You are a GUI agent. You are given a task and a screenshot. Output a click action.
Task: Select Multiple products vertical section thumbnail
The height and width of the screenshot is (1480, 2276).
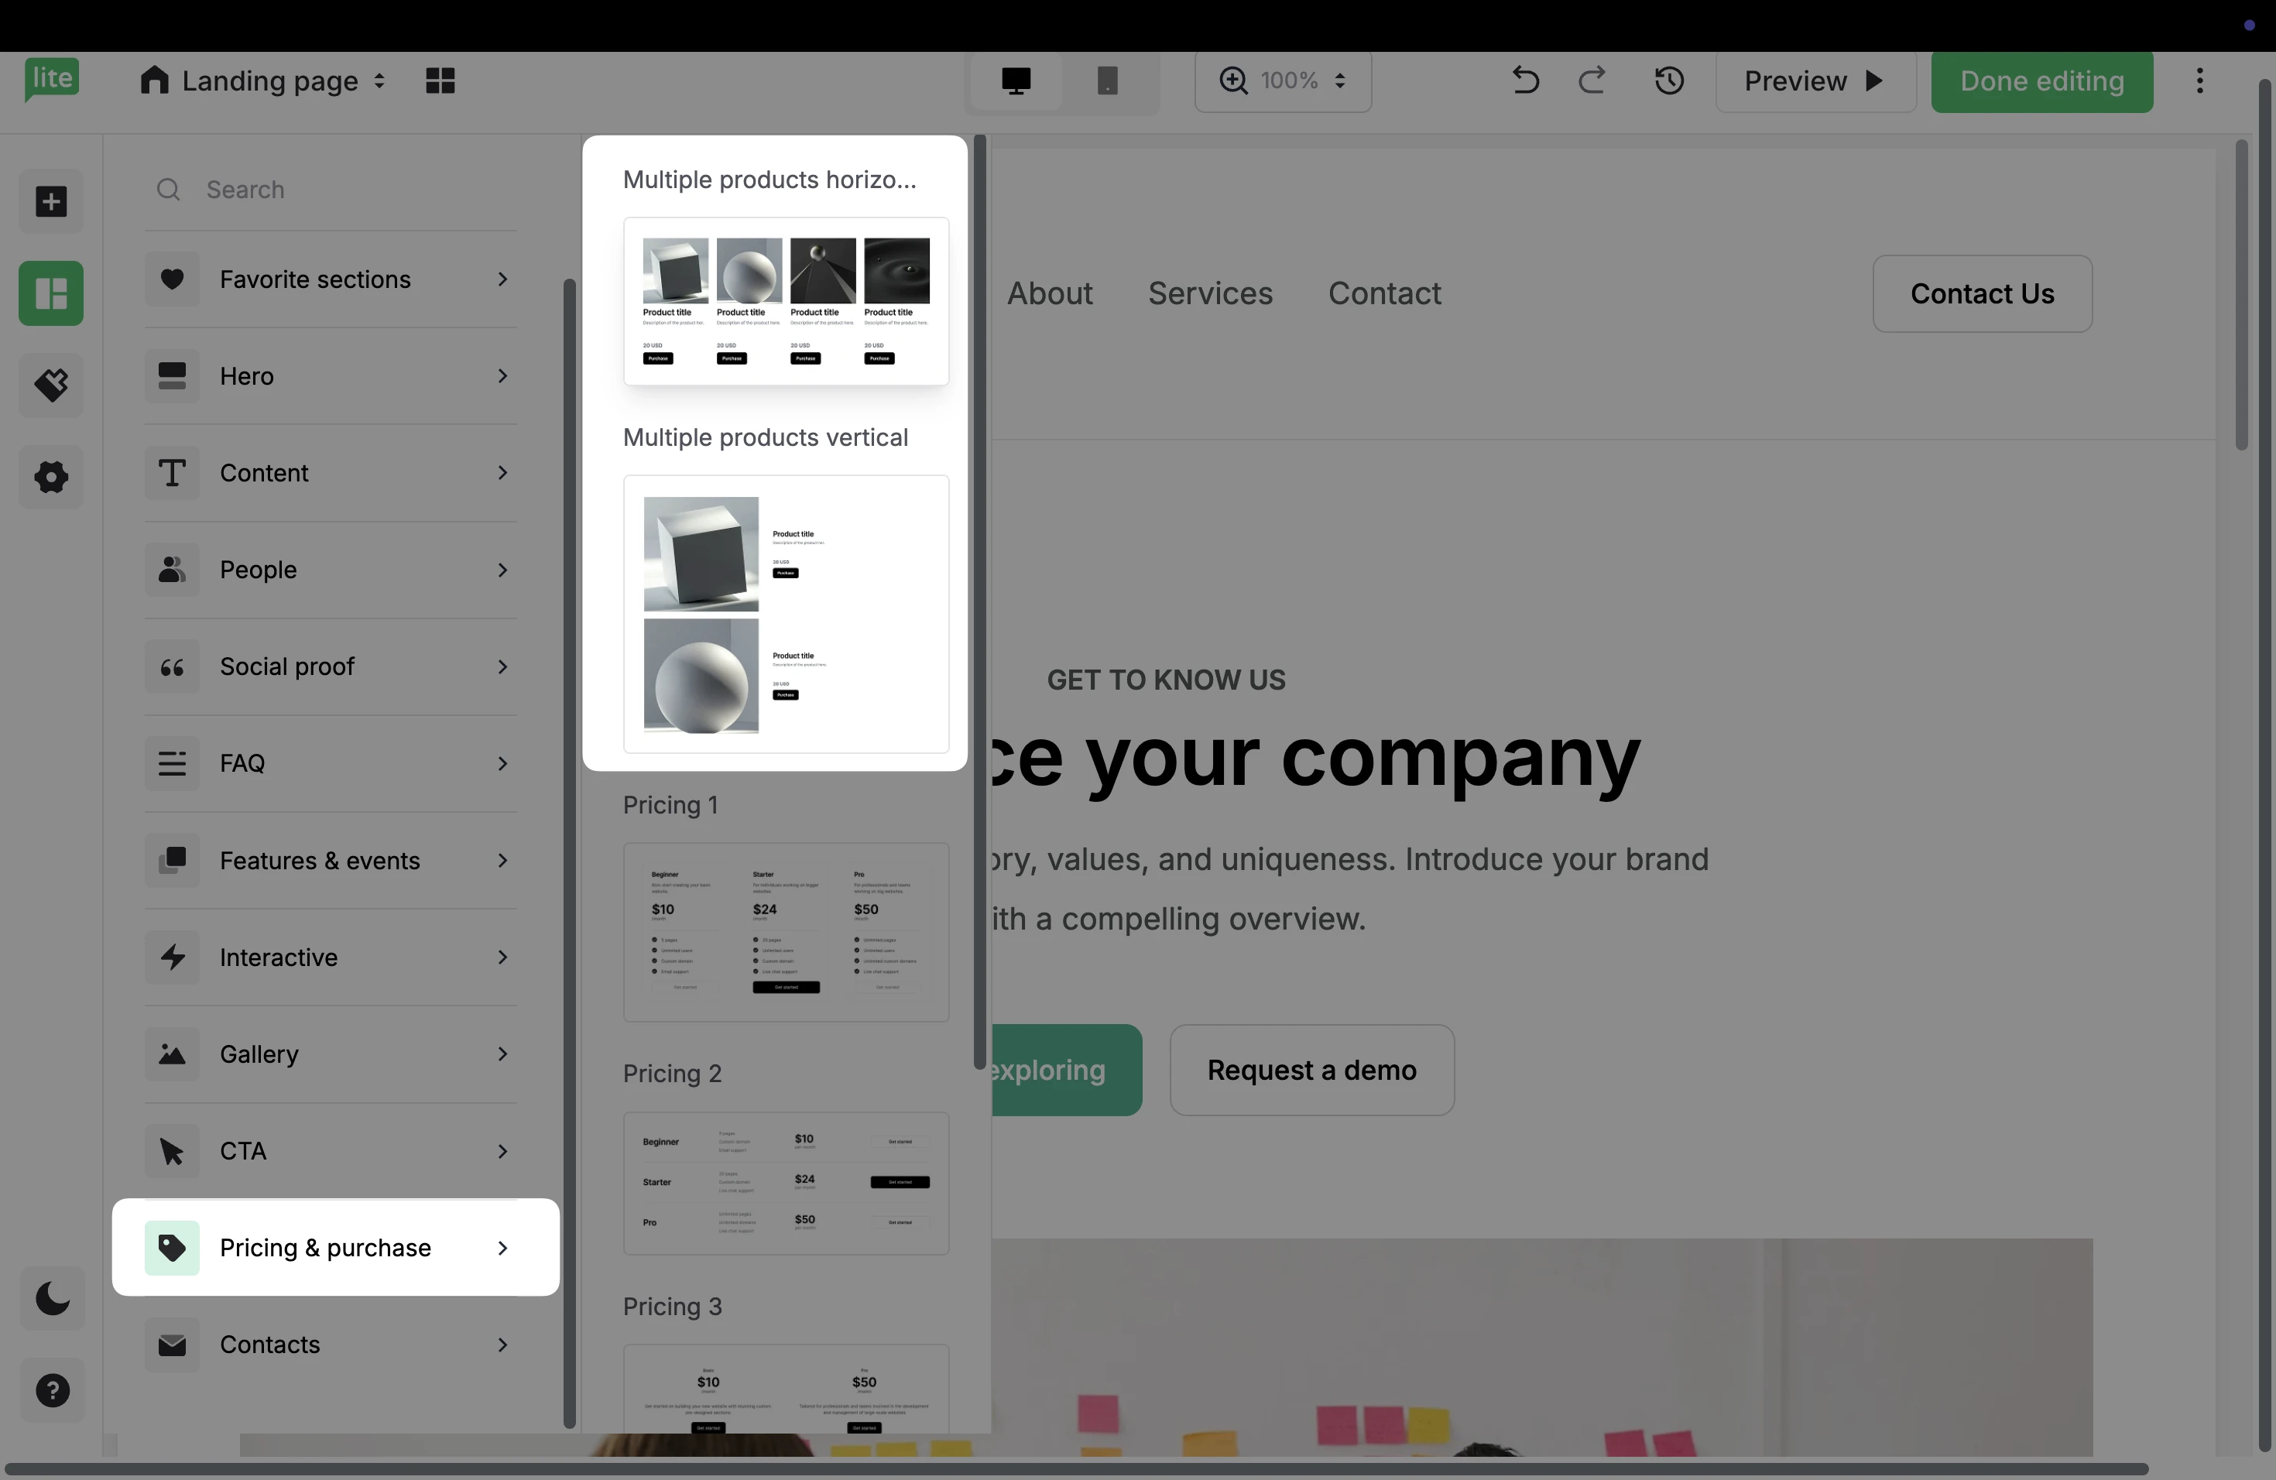[785, 614]
